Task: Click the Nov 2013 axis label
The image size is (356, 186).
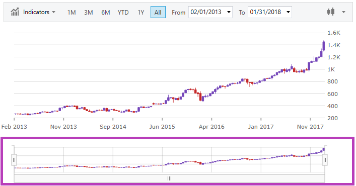Action: tap(63, 127)
